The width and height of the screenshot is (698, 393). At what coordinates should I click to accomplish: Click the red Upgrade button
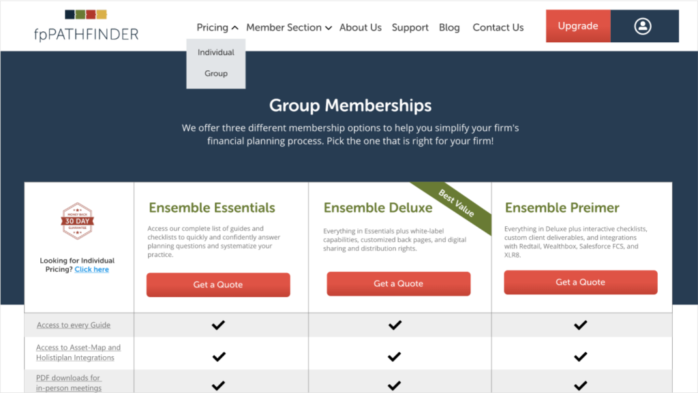pos(578,27)
